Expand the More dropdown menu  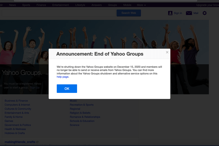click(141, 5)
